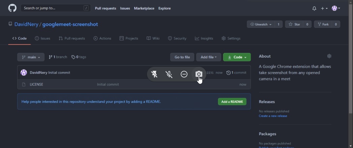Click the watchers count 1
The height and width of the screenshot is (148, 353).
[x=278, y=24]
